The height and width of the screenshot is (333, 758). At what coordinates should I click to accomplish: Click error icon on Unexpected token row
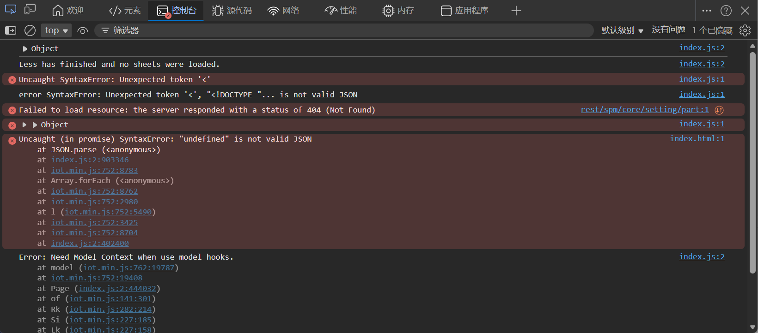tap(12, 80)
